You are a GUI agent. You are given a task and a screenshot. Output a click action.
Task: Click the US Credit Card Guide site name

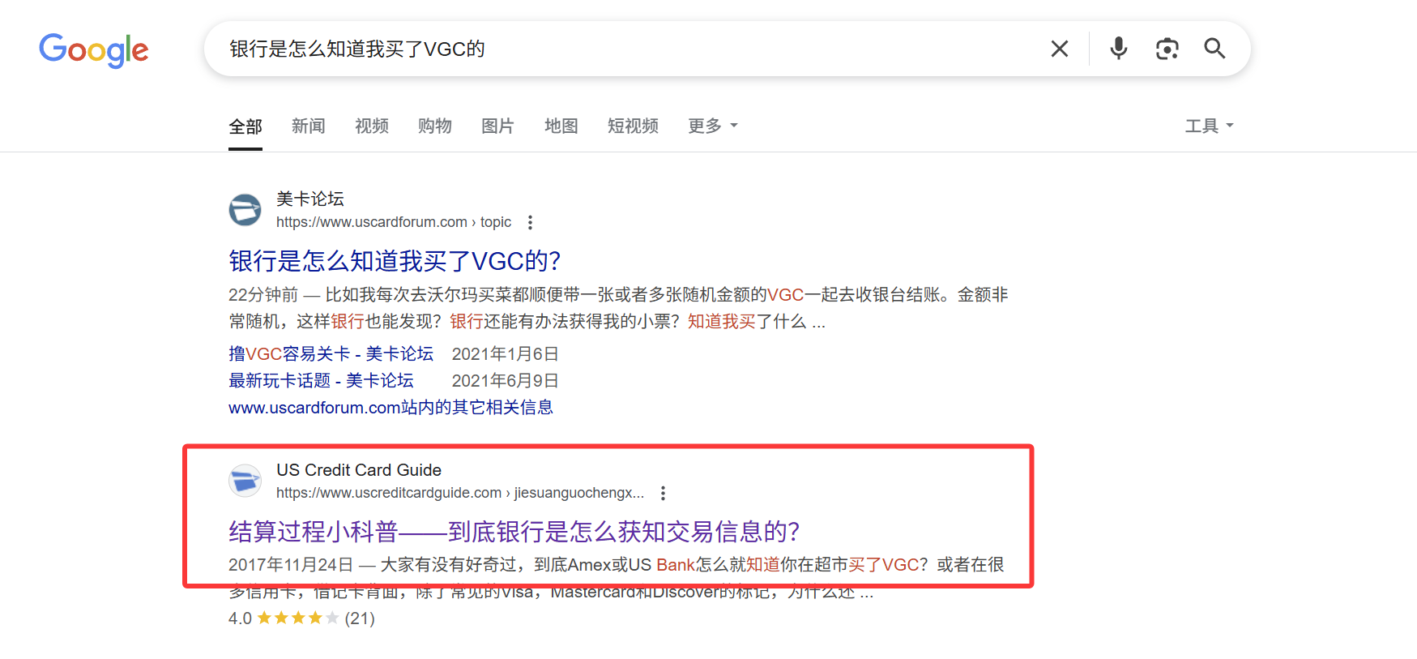[x=359, y=470]
